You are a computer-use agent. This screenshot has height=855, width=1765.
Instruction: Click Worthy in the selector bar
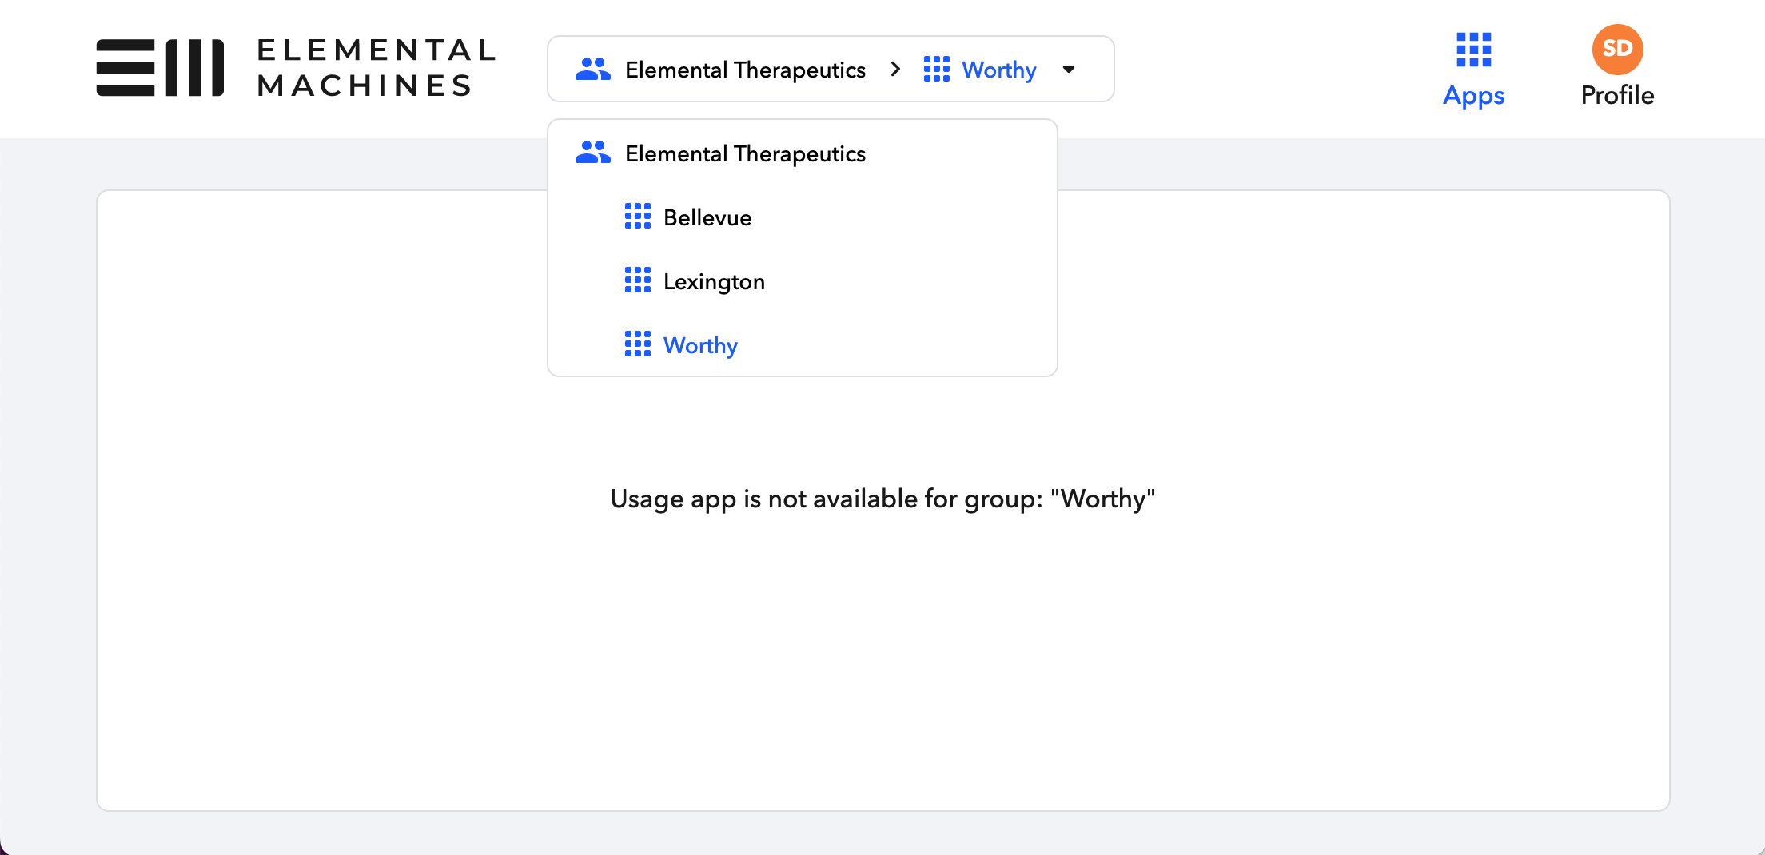999,70
